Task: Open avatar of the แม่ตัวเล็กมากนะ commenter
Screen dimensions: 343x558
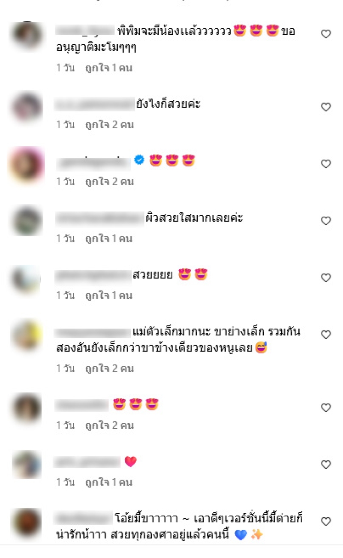Action: click(27, 335)
